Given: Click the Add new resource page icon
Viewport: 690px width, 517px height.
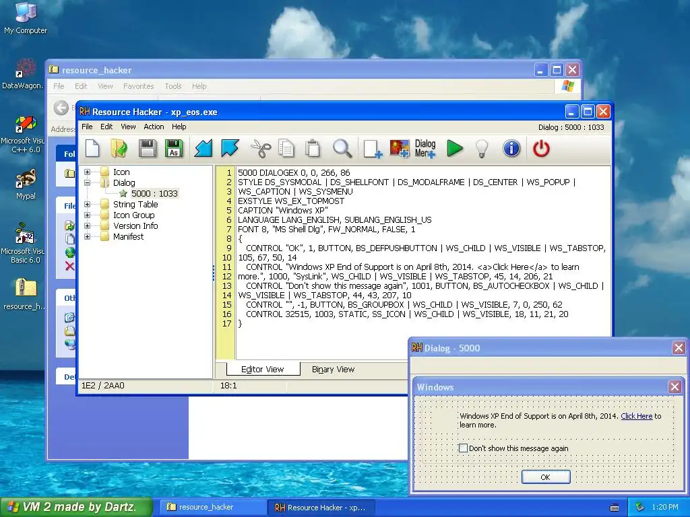Looking at the screenshot, I should (373, 149).
